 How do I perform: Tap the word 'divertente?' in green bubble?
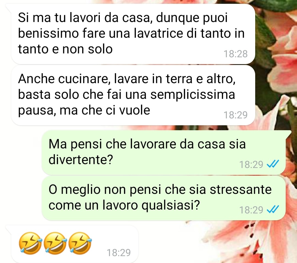[81, 160]
